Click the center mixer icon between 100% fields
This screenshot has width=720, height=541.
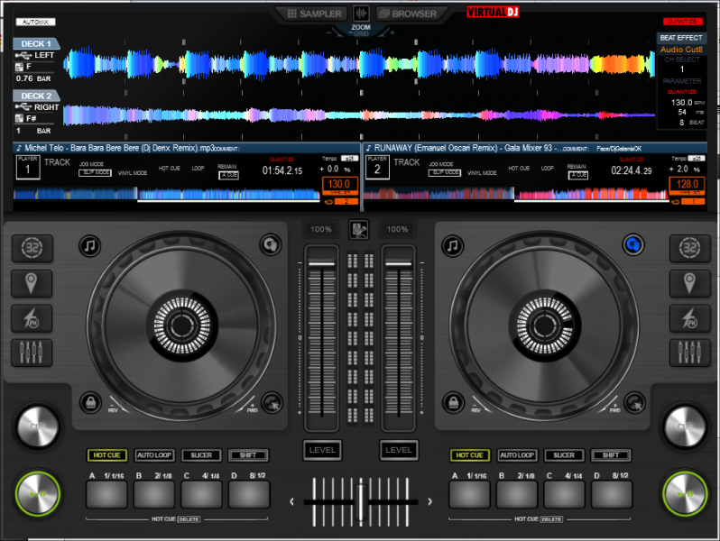coord(359,229)
